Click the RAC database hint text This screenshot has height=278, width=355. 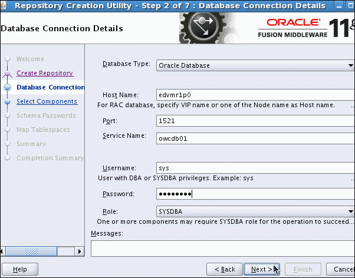click(x=216, y=105)
